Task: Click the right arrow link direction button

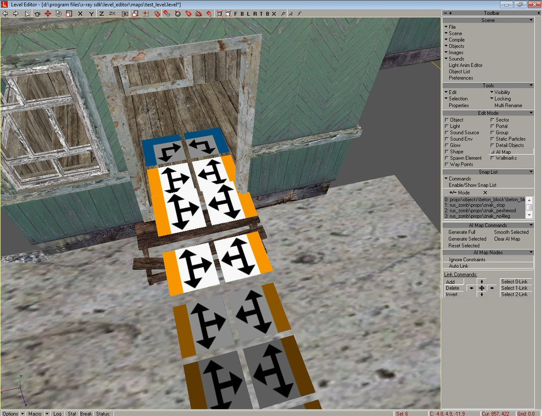Action: [x=492, y=288]
